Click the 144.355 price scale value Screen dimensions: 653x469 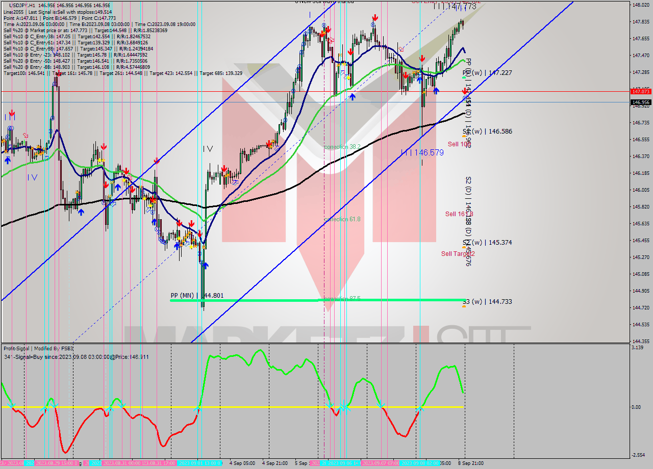(641, 341)
